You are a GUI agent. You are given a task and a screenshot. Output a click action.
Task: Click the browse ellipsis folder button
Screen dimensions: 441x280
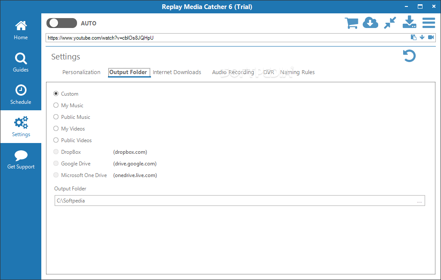419,201
